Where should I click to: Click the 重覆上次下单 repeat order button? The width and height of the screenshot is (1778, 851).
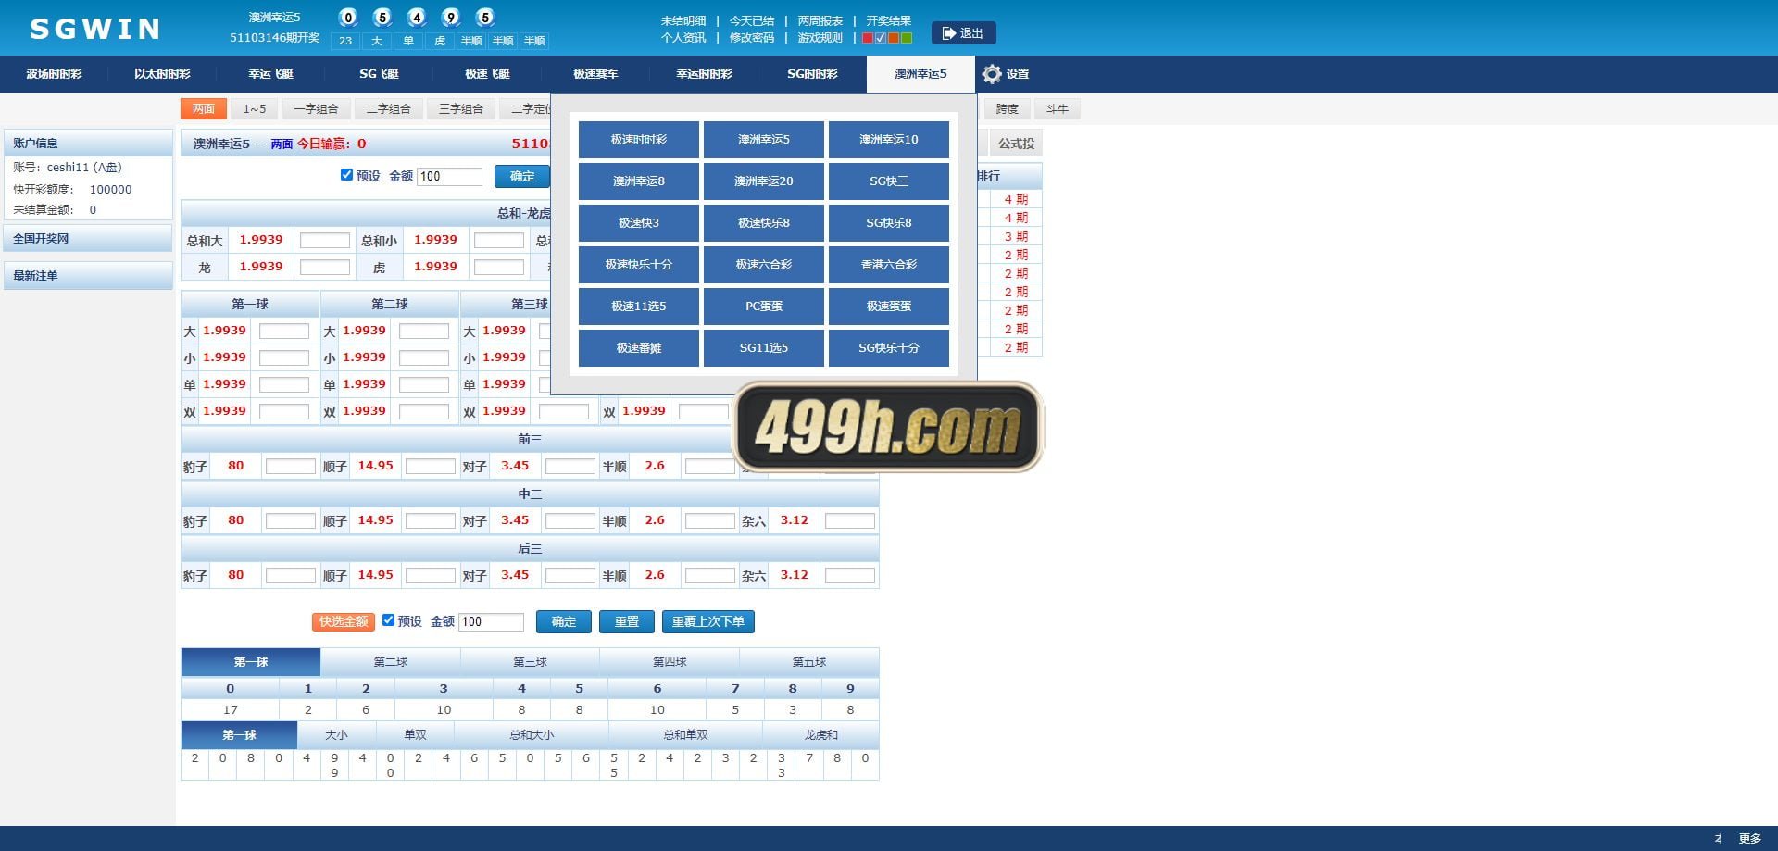[x=708, y=622]
